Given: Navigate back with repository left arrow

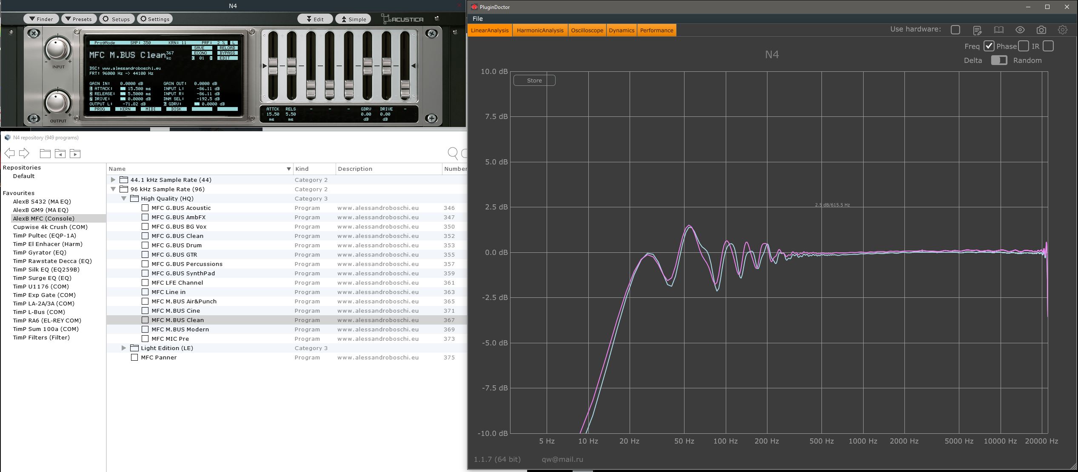Looking at the screenshot, I should click(9, 153).
